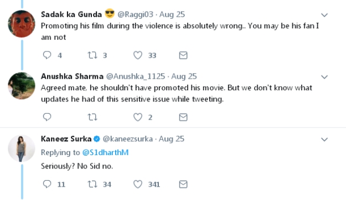346x200 pixels.
Task: Open the @S1dharthM mention link
Action: pyautogui.click(x=106, y=152)
